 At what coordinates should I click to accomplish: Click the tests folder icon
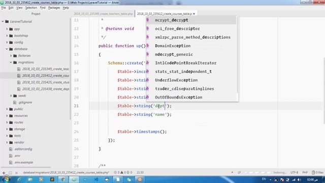(11, 136)
